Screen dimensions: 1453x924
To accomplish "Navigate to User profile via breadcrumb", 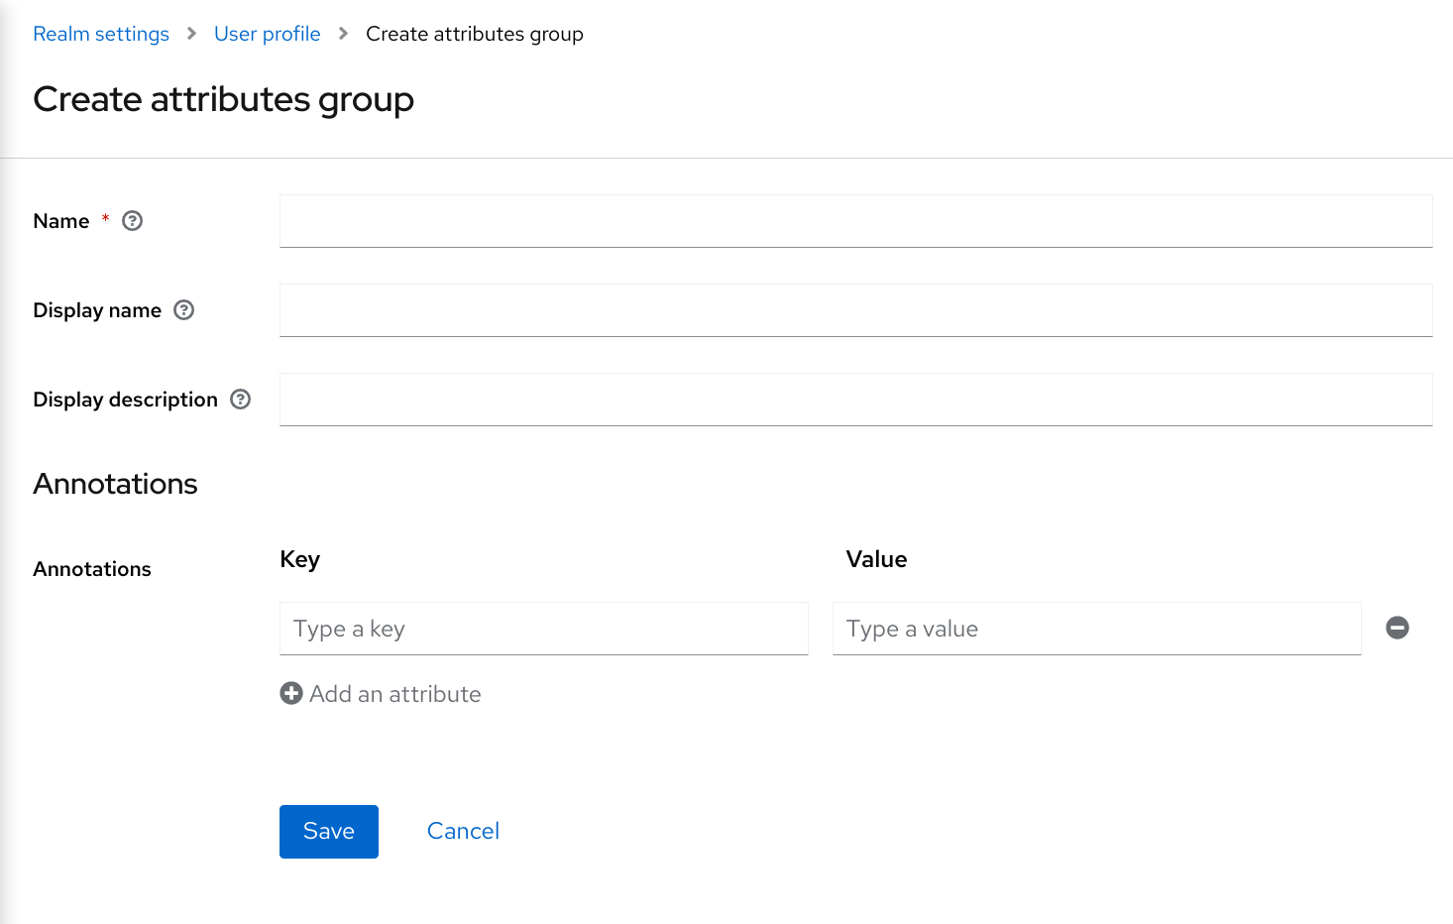I will pos(267,33).
